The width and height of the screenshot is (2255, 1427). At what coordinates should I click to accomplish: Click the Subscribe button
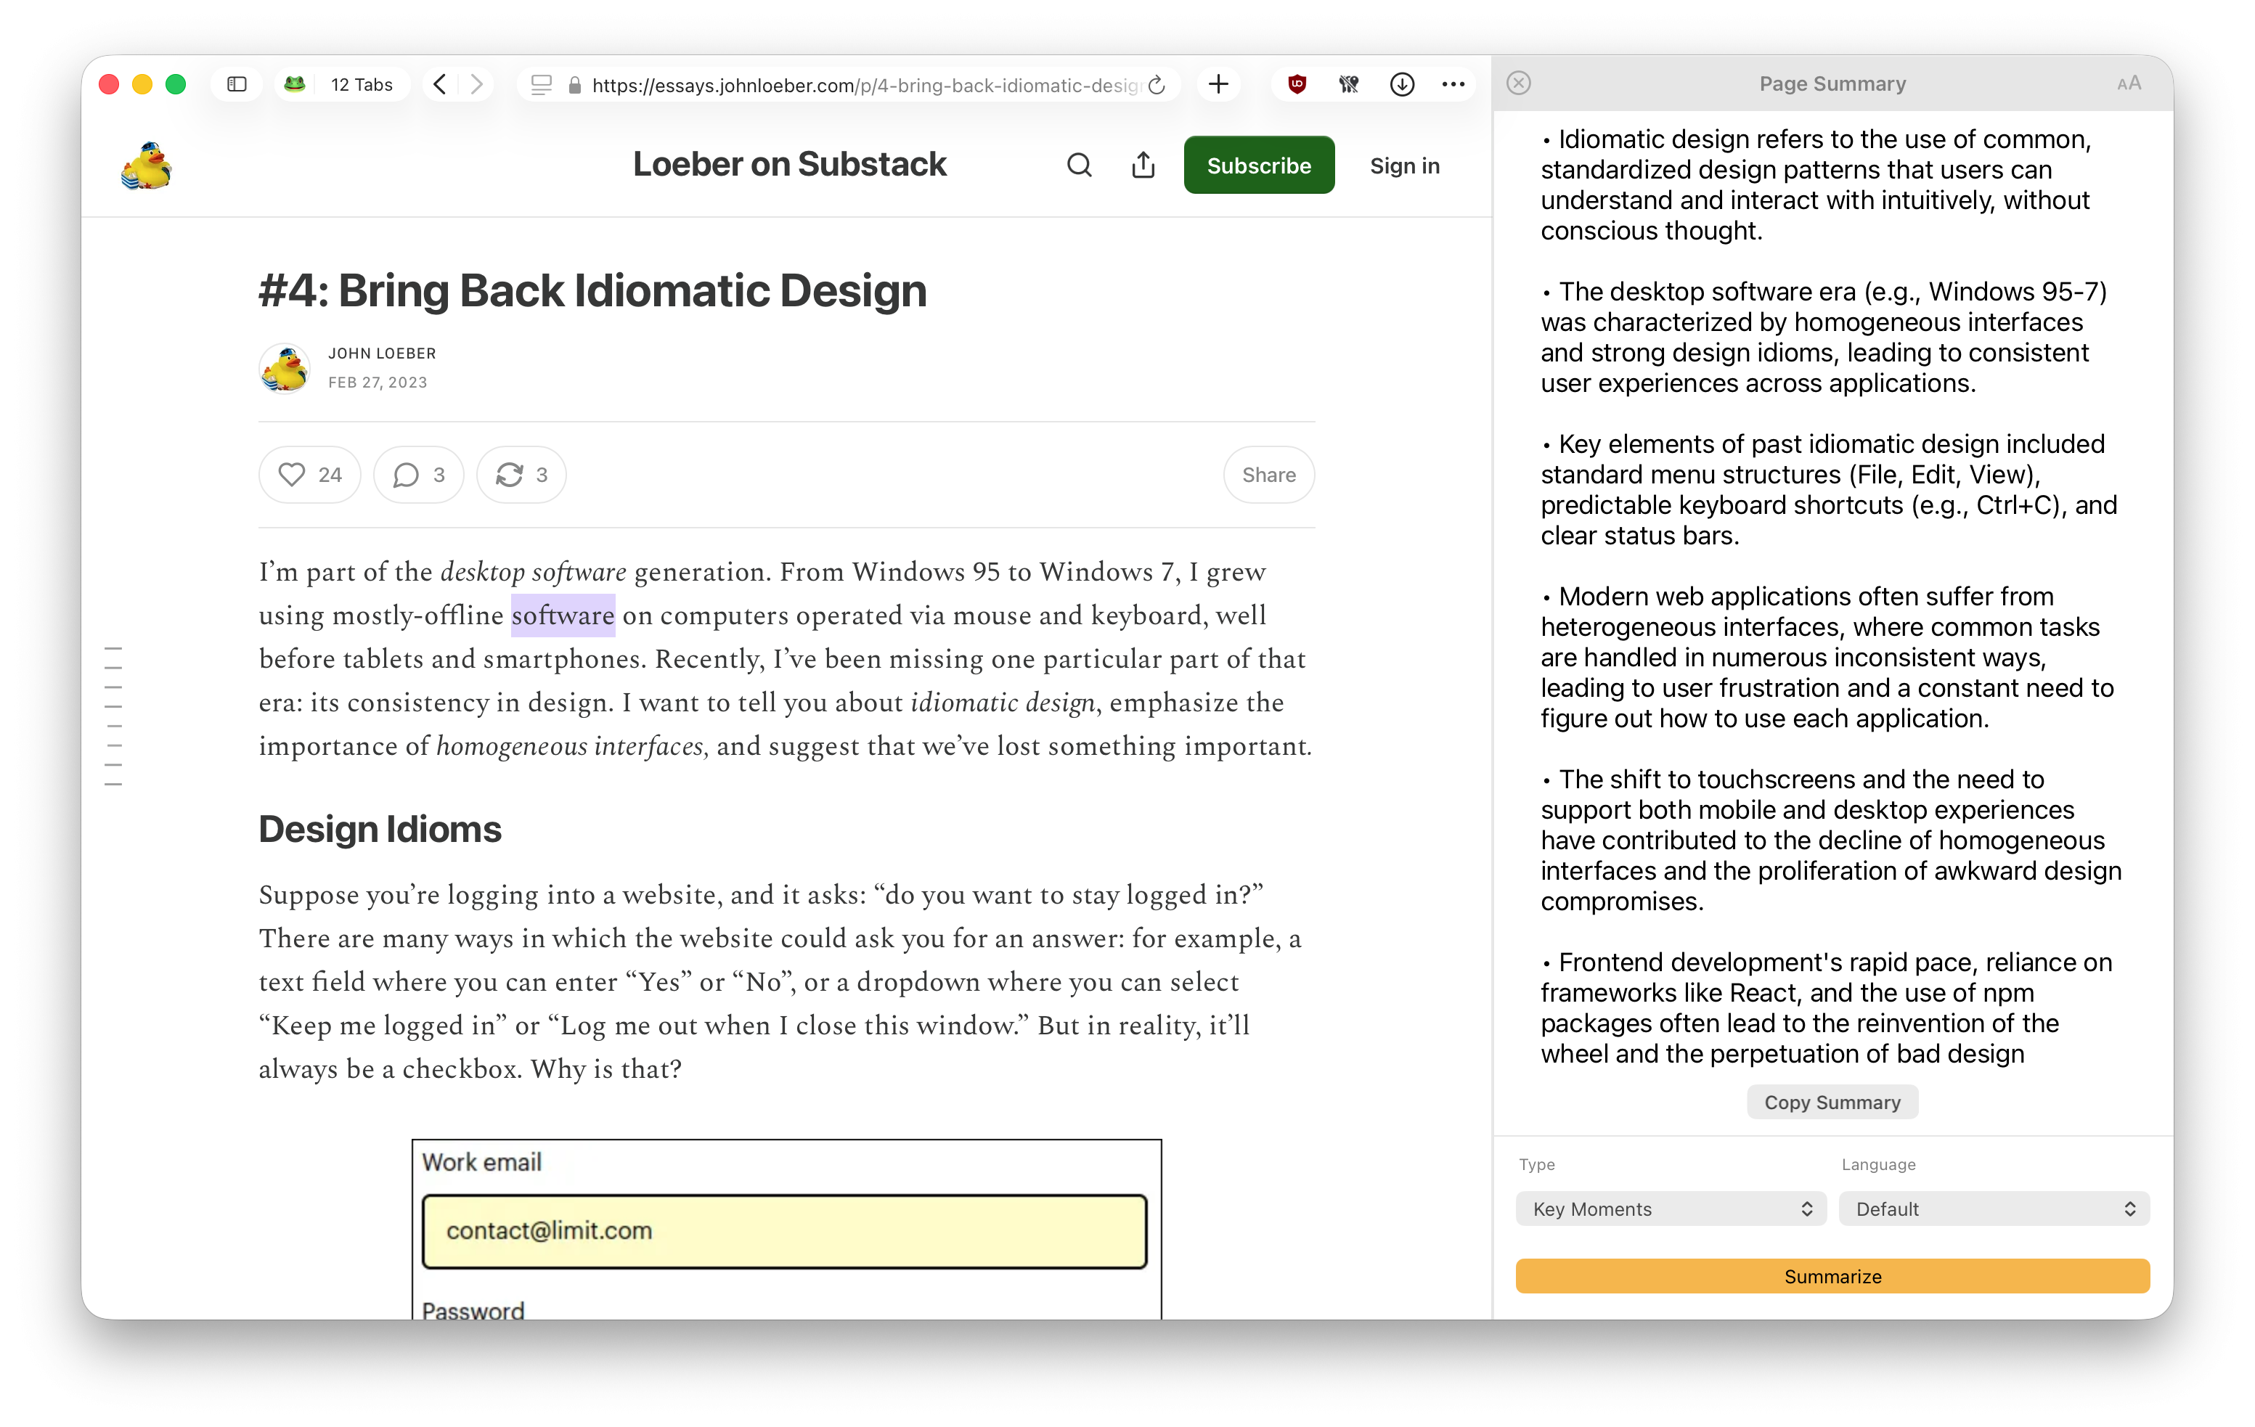pos(1259,165)
